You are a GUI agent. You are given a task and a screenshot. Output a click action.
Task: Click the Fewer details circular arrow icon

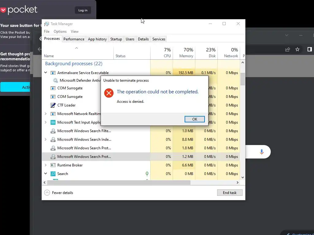coord(47,193)
